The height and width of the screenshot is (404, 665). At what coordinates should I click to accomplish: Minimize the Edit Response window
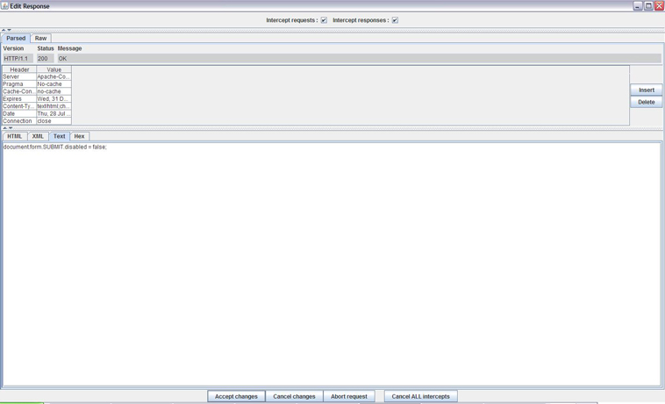coord(638,6)
